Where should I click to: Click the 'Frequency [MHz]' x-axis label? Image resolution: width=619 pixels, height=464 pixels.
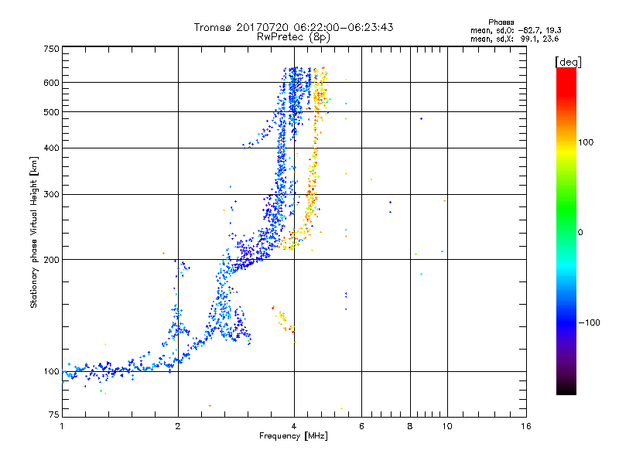point(293,436)
